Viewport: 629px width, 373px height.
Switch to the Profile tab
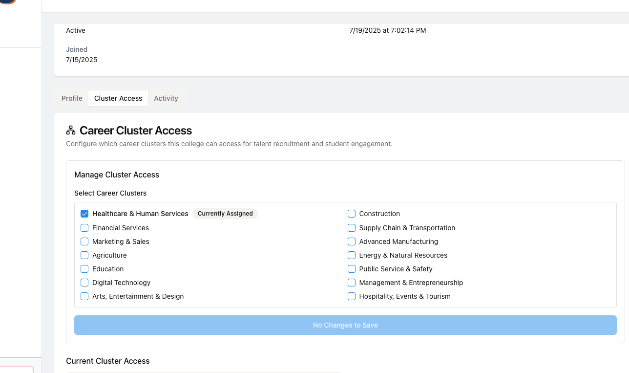(72, 98)
